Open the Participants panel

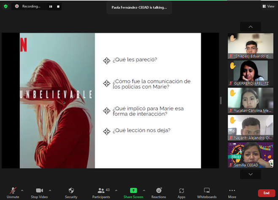click(101, 193)
